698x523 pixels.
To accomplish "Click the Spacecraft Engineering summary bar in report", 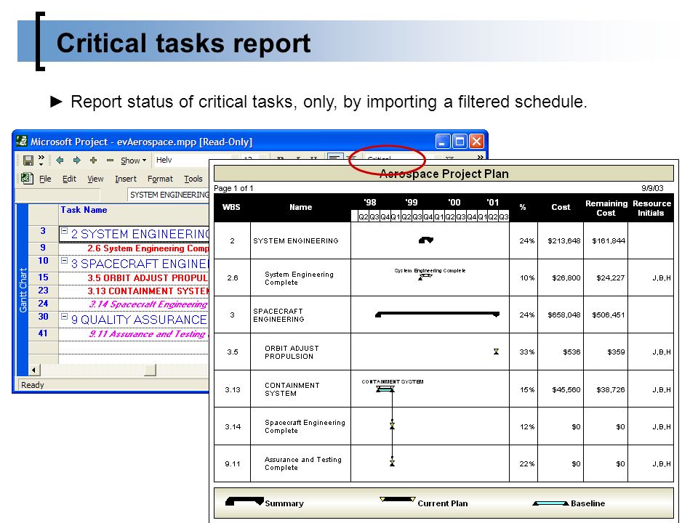I will (x=437, y=315).
